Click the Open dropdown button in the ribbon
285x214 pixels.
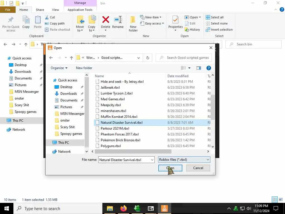(x=193, y=17)
